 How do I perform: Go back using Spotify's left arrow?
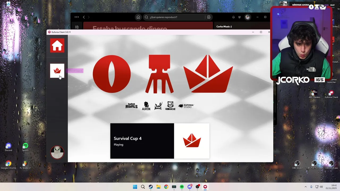(84, 17)
